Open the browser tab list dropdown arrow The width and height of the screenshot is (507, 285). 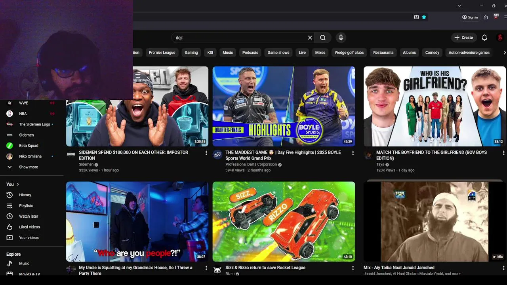(x=459, y=6)
